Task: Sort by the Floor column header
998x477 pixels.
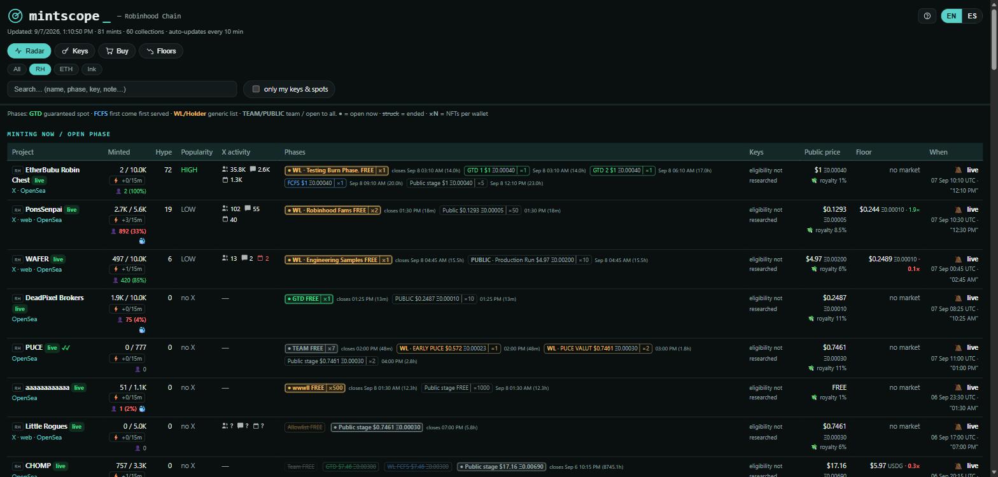Action: click(864, 152)
